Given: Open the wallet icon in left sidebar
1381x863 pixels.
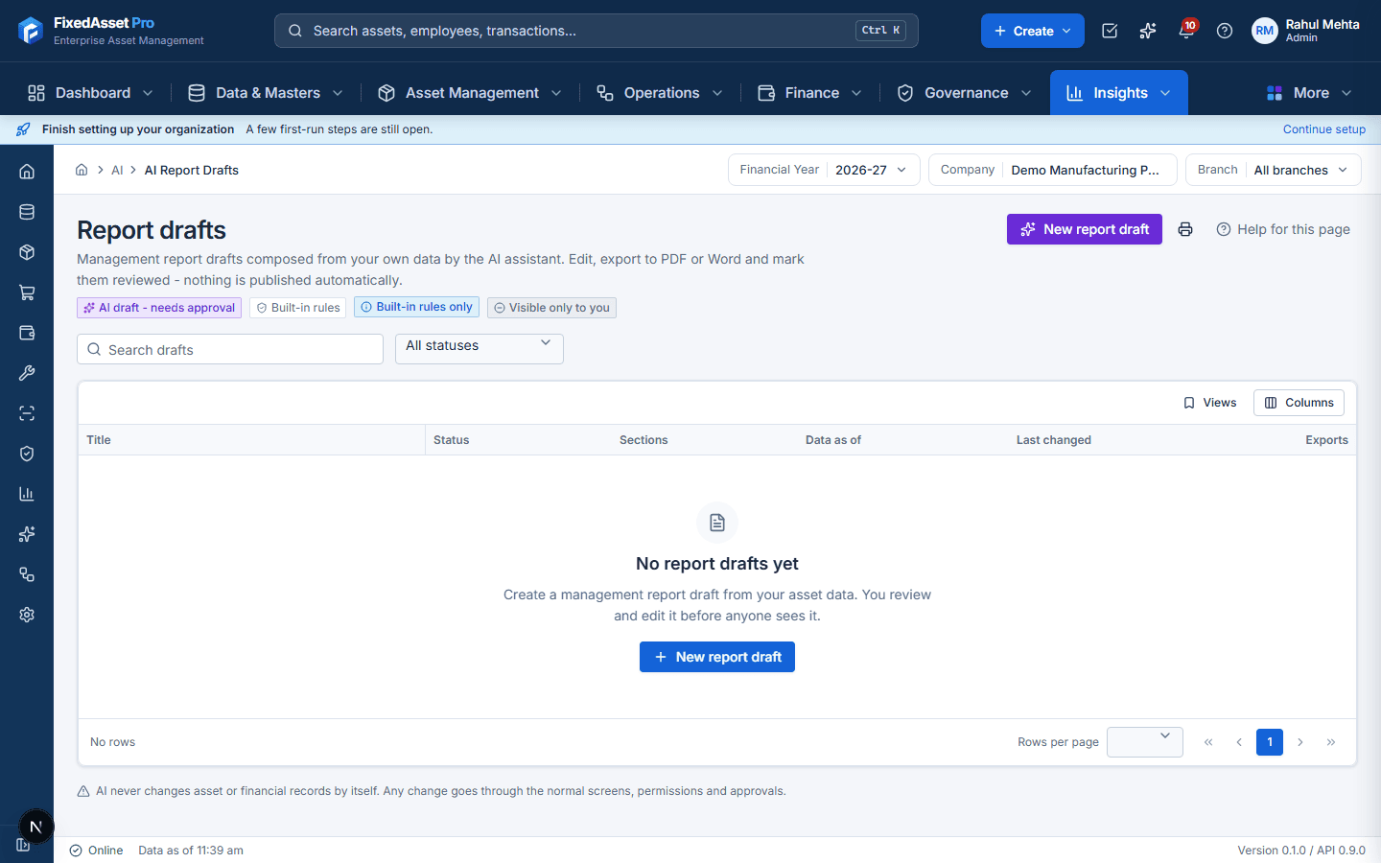Looking at the screenshot, I should point(27,333).
